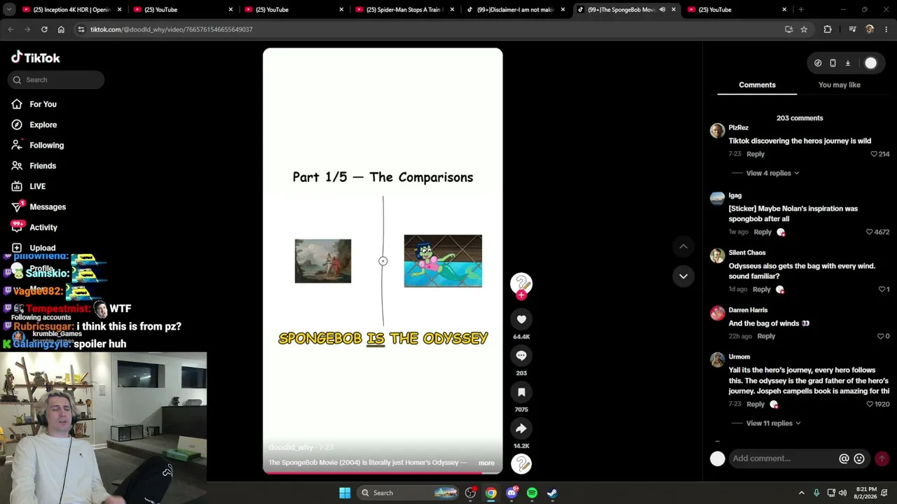This screenshot has width=897, height=504.
Task: Expand View 11 replies under Urmom
Action: [x=773, y=423]
